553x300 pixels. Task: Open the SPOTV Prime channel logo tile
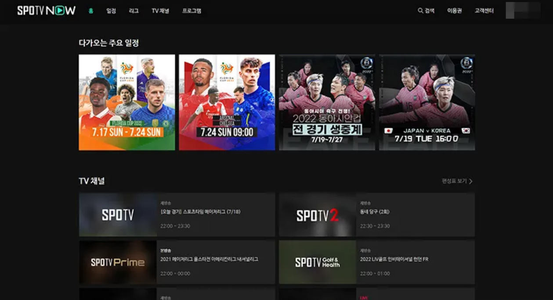tap(118, 262)
